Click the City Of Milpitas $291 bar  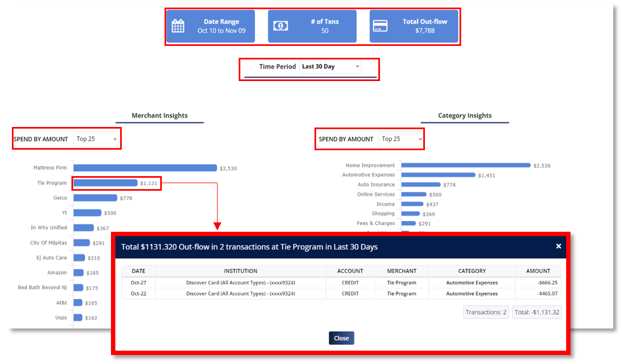pyautogui.click(x=81, y=243)
